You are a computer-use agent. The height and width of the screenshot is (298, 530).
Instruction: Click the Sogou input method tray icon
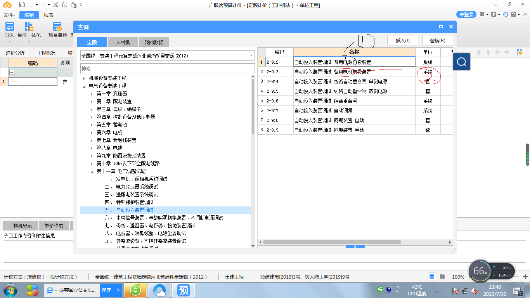pyautogui.click(x=380, y=289)
